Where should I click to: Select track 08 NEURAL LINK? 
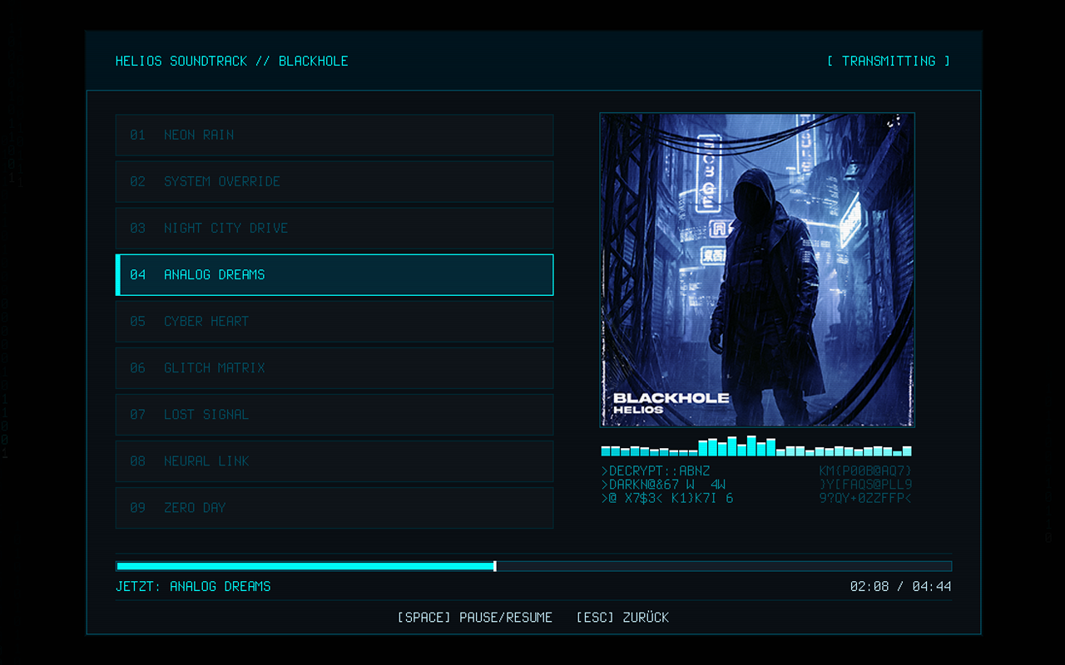pyautogui.click(x=333, y=461)
